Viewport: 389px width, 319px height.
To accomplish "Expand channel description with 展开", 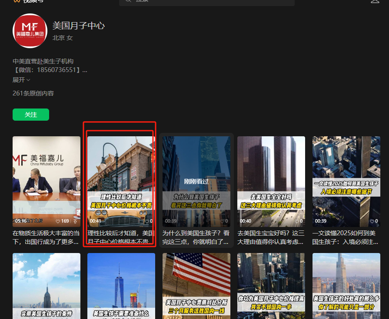I will tap(21, 80).
